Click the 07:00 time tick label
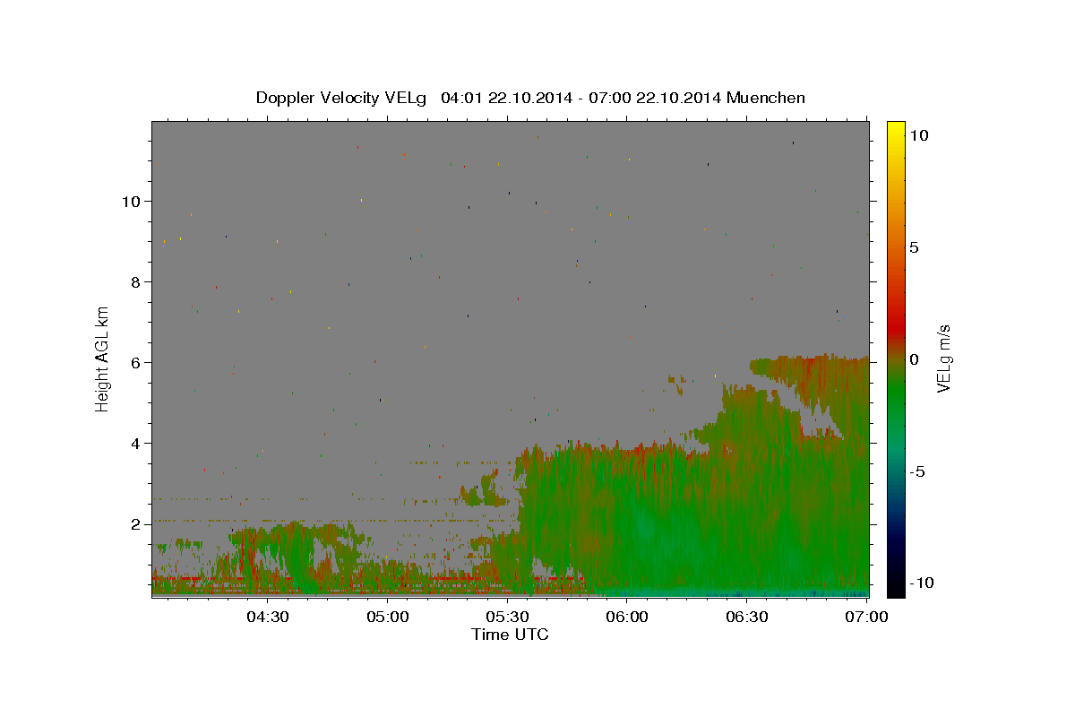The image size is (1075, 717). pos(866,617)
